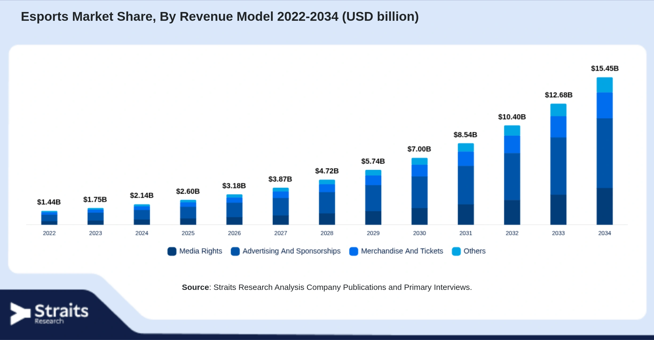Click the Advertising And Sponsorships segment of 2027 bar
654x340 pixels.
click(281, 207)
